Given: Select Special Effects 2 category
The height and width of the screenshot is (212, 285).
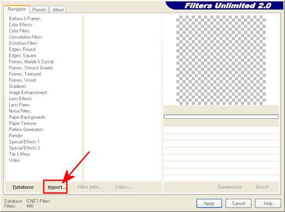Looking at the screenshot, I should click(24, 148).
